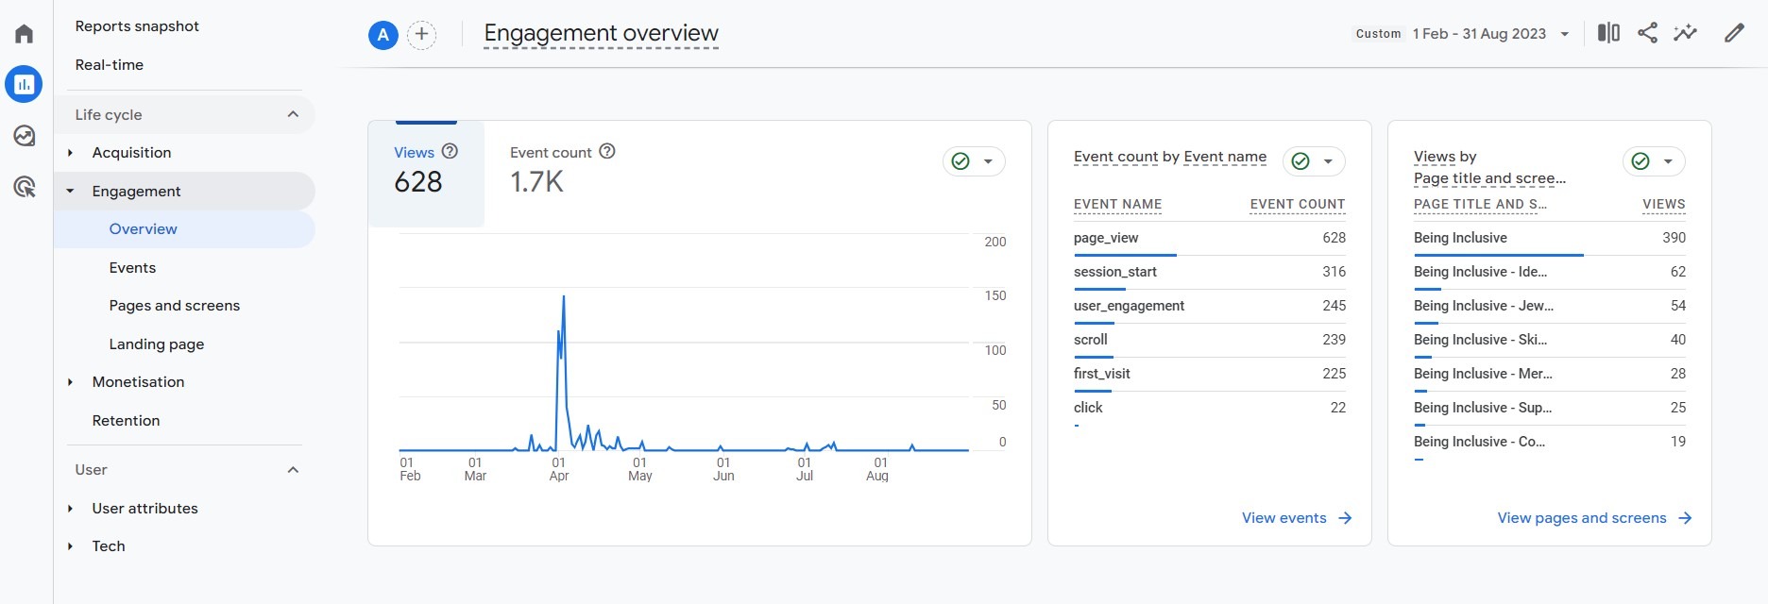
Task: Click the page_view row
Action: tap(1209, 238)
